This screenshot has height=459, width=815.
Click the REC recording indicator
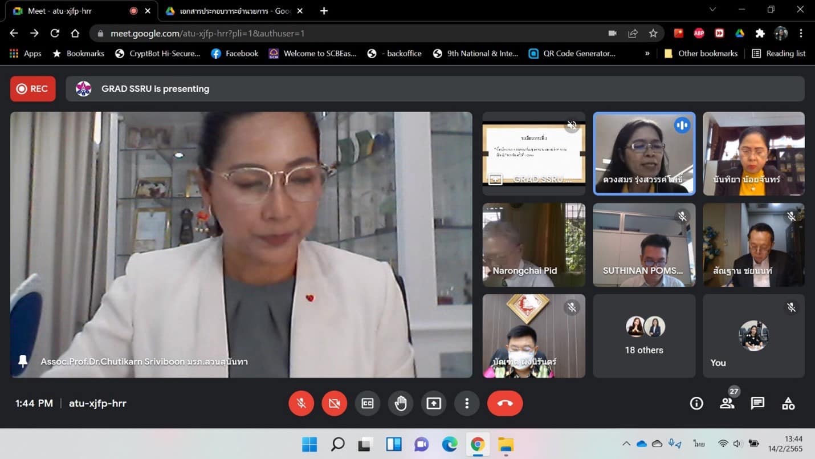[x=33, y=89]
